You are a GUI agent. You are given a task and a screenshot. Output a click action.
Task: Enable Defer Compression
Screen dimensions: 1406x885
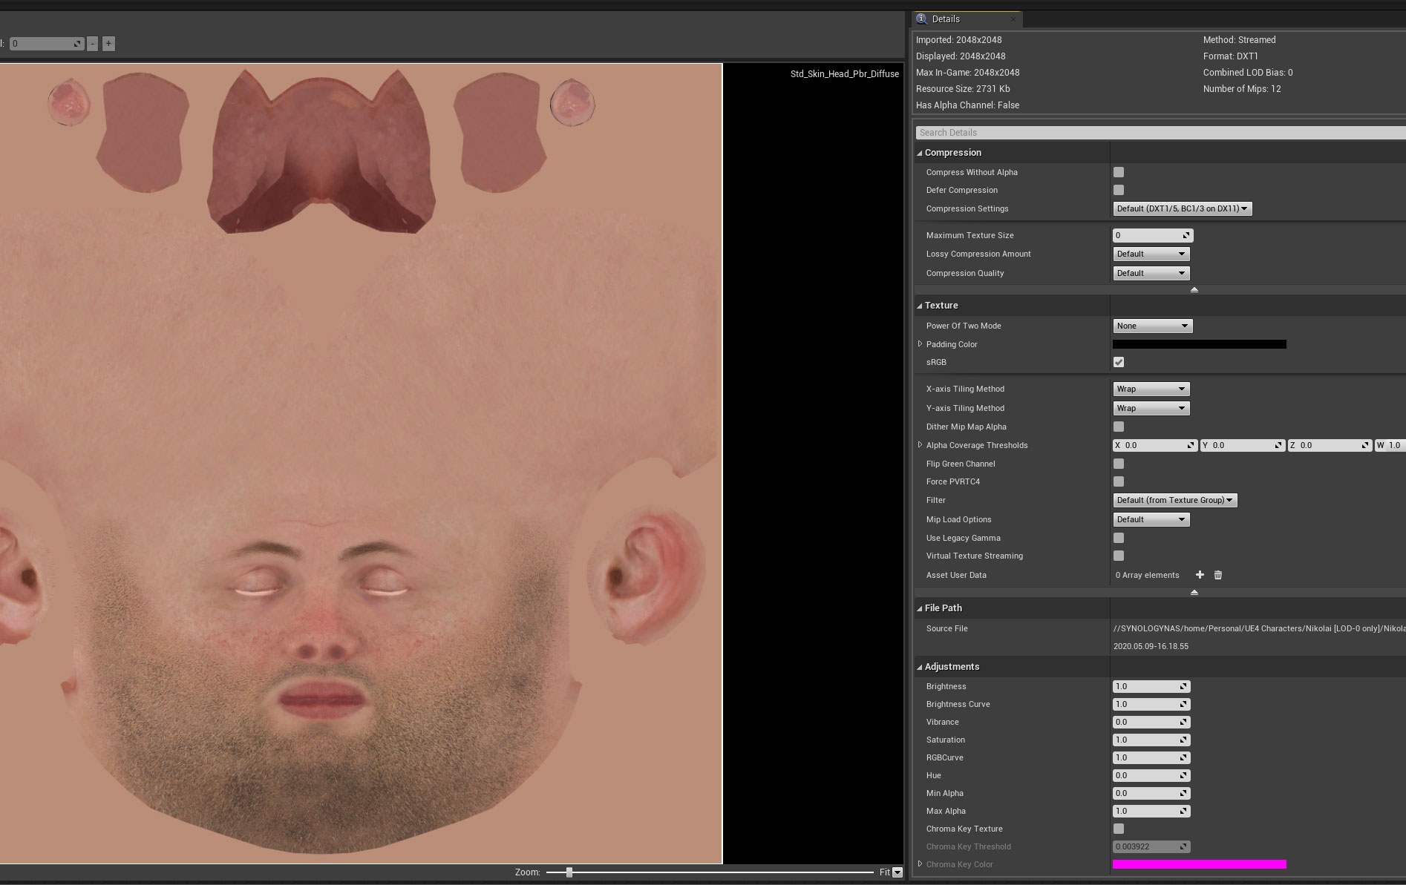click(1119, 190)
